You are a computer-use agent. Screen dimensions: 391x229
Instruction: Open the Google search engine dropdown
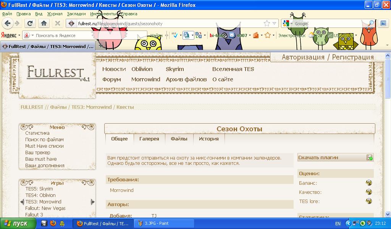288,24
